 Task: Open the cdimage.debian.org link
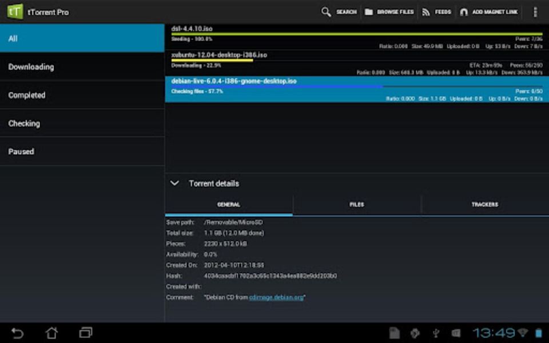(277, 297)
